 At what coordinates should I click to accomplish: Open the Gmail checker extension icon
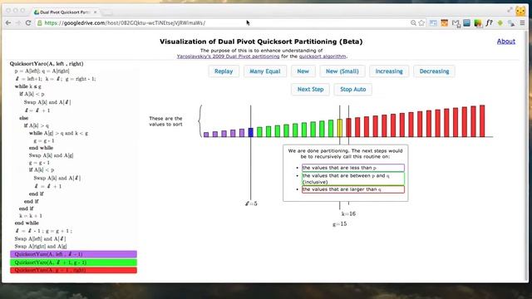456,23
